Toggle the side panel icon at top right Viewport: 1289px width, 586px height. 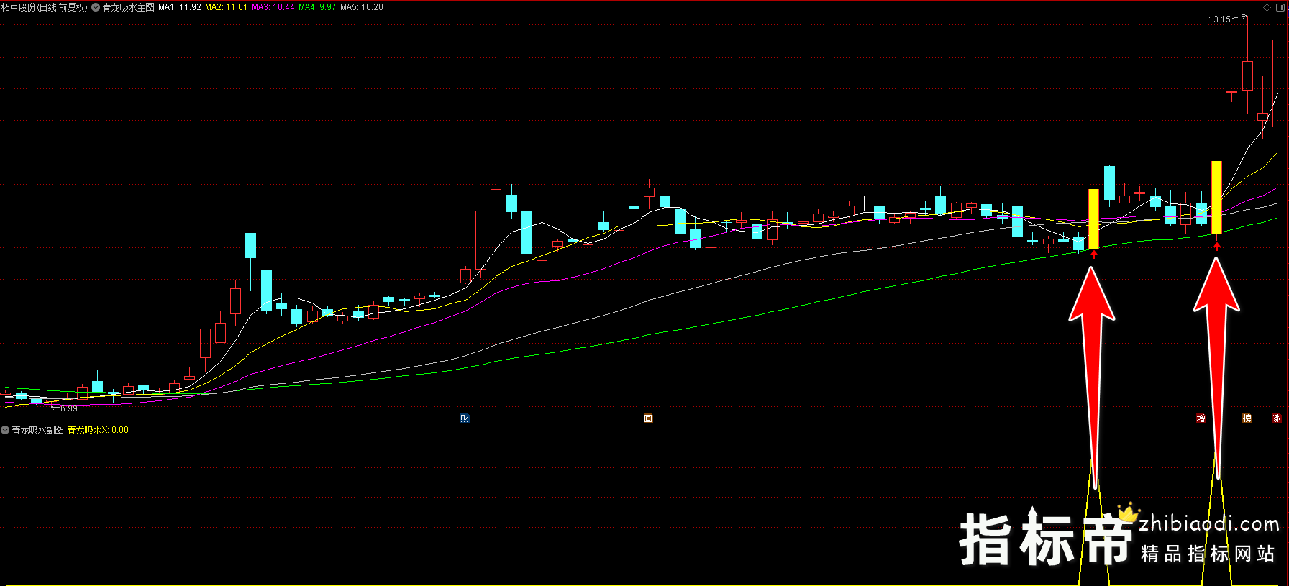[1280, 7]
